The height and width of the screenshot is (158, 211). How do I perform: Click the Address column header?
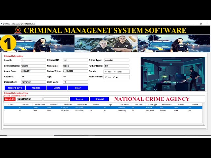(x=96, y=105)
